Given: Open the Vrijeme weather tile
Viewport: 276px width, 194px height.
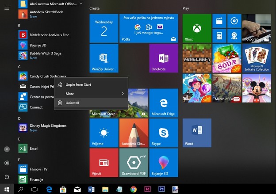Looking at the screenshot, I should tap(104, 133).
